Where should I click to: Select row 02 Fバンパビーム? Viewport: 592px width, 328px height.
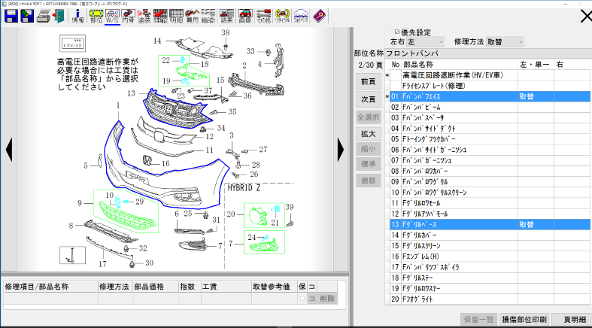490,107
